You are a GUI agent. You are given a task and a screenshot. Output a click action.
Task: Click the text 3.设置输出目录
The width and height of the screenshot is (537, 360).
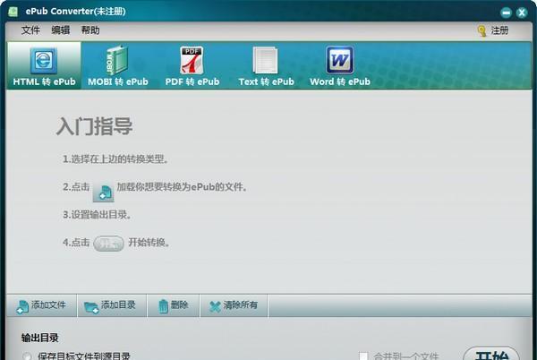click(97, 215)
